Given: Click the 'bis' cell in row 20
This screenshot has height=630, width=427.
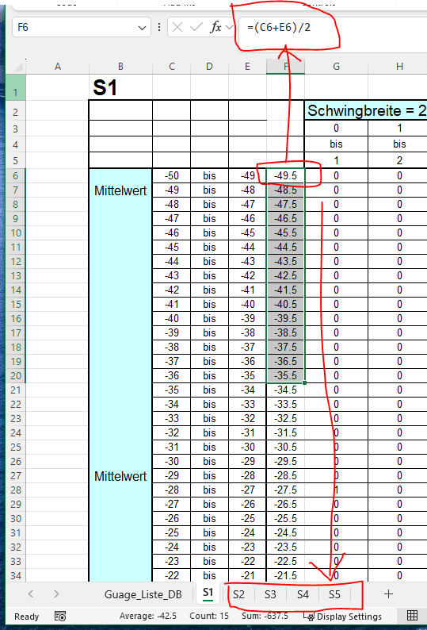Looking at the screenshot, I should (x=209, y=375).
